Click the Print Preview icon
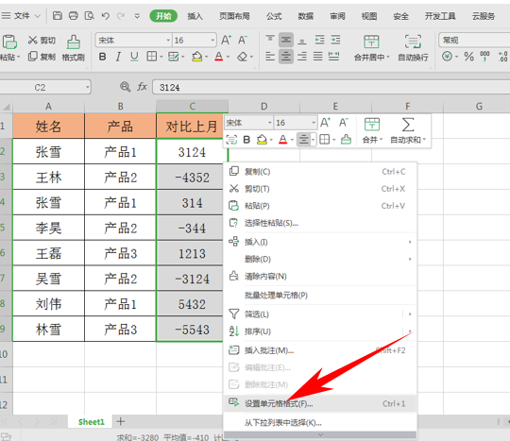This screenshot has width=510, height=441. (x=89, y=16)
